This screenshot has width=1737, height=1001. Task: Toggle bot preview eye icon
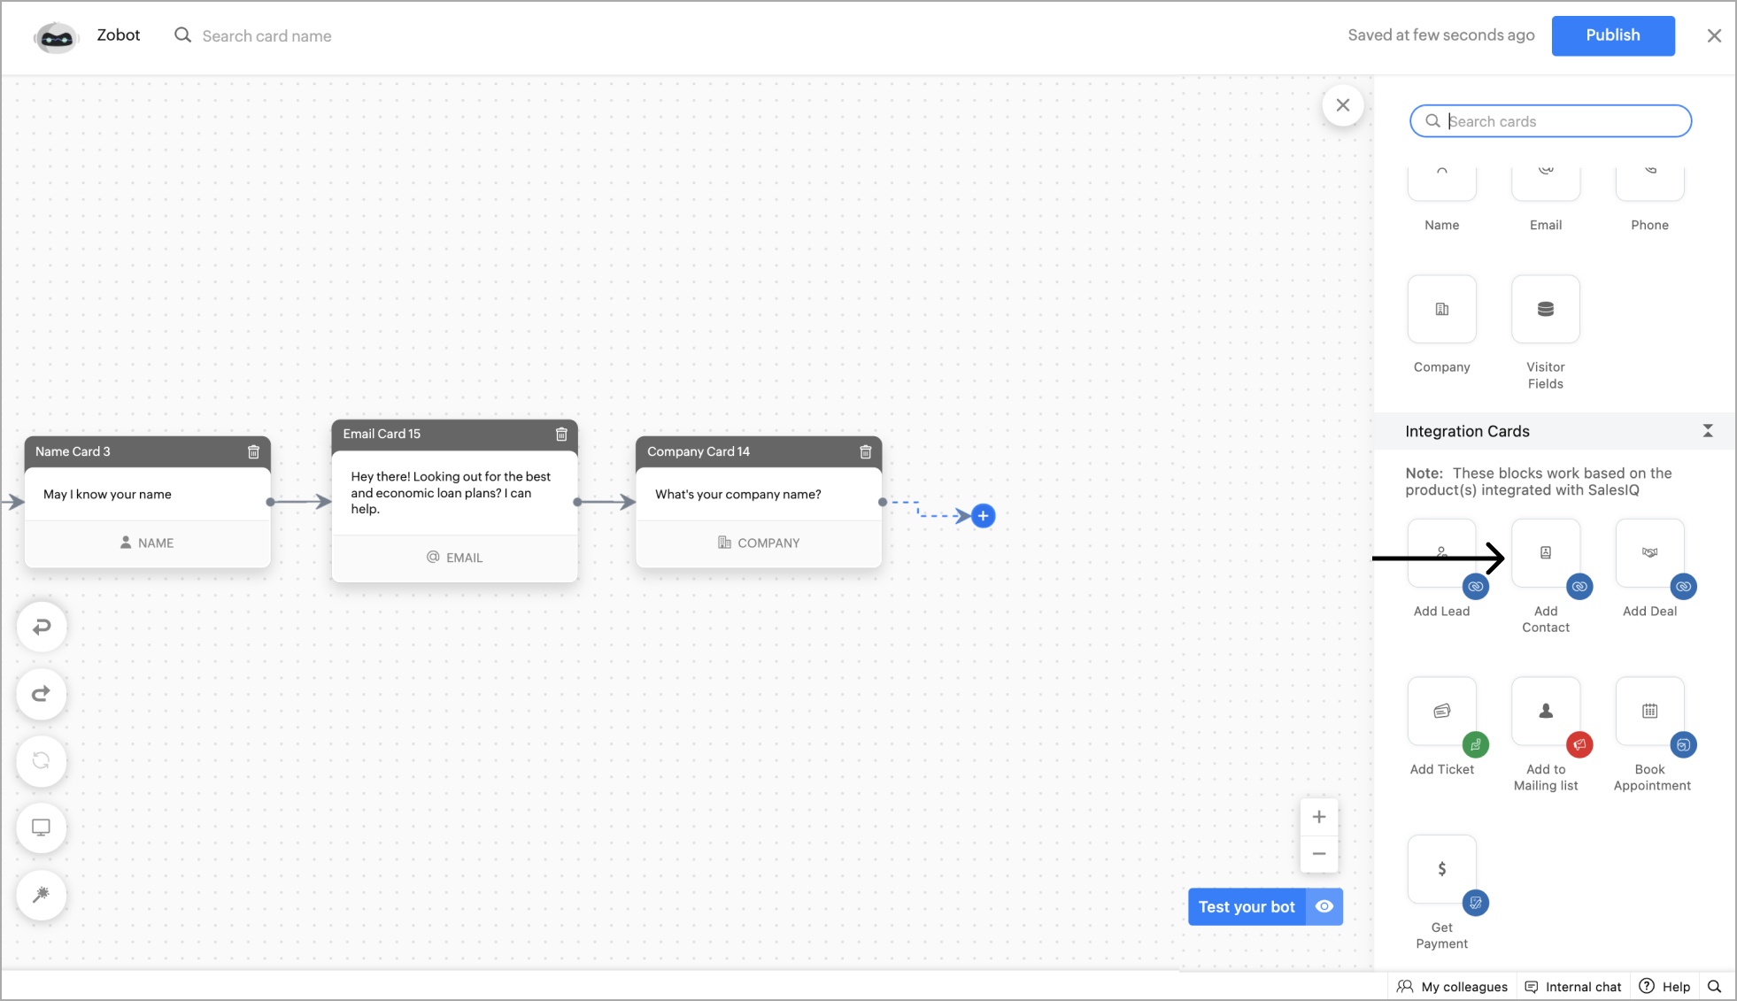pyautogui.click(x=1324, y=907)
